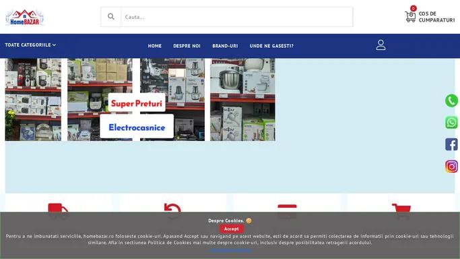This screenshot has width=460, height=259.
Task: Open Unde ne gasesti? menu item
Action: tap(271, 46)
